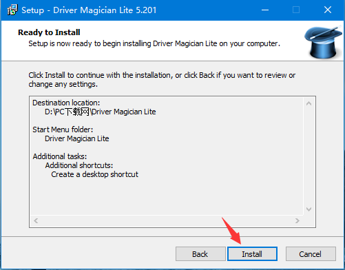Minimize the setup window
Image resolution: width=345 pixels, height=270 pixels.
coord(265,10)
